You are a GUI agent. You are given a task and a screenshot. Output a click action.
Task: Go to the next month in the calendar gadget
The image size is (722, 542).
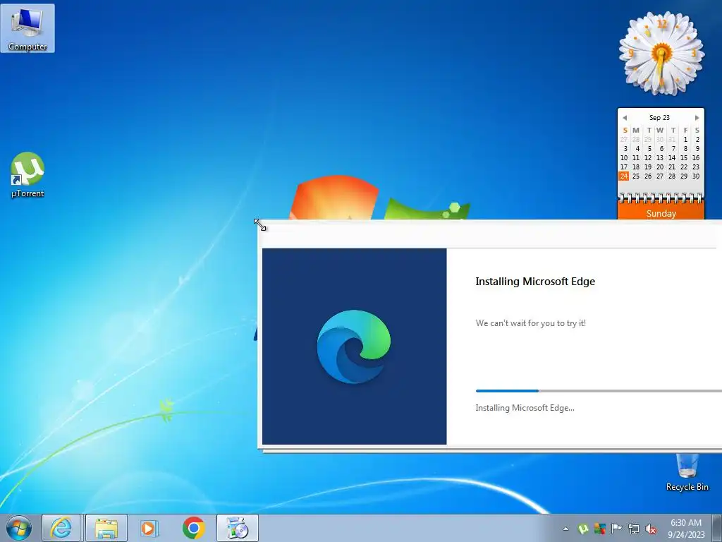pyautogui.click(x=697, y=118)
